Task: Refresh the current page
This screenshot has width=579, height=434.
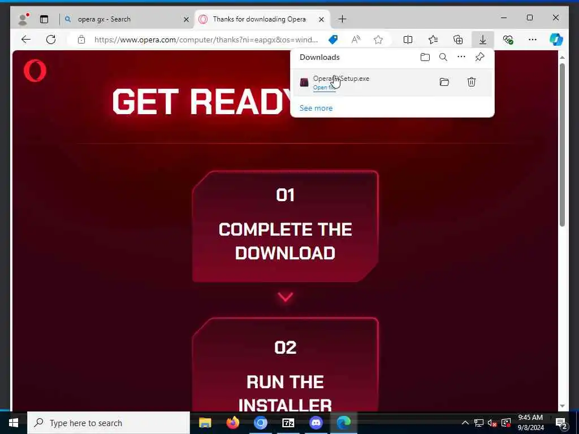Action: (51, 40)
